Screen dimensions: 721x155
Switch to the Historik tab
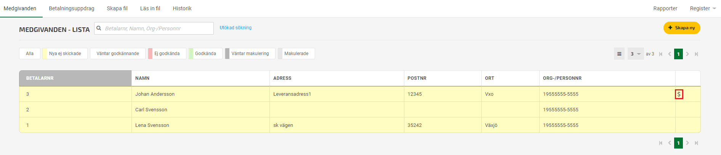pyautogui.click(x=182, y=8)
